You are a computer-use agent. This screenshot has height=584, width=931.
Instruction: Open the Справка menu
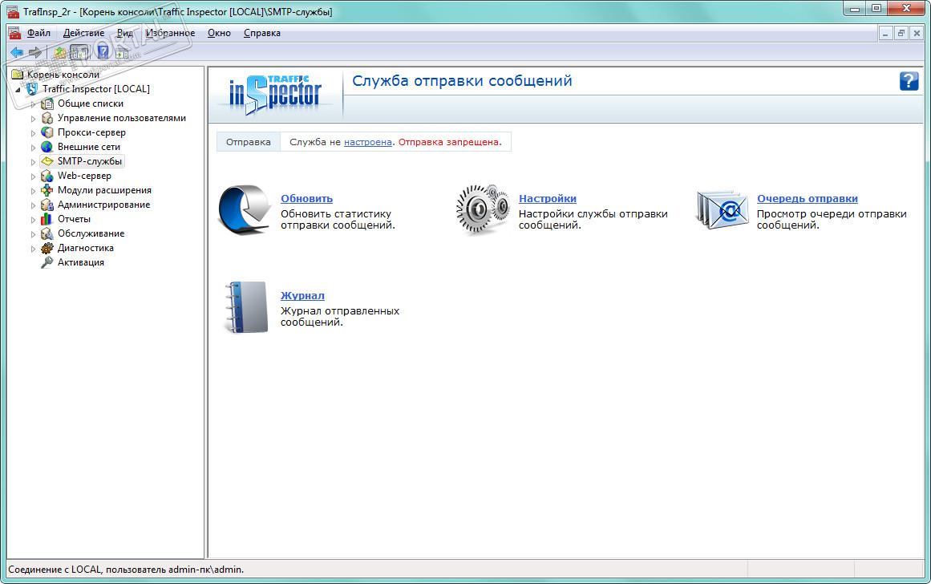pyautogui.click(x=262, y=33)
